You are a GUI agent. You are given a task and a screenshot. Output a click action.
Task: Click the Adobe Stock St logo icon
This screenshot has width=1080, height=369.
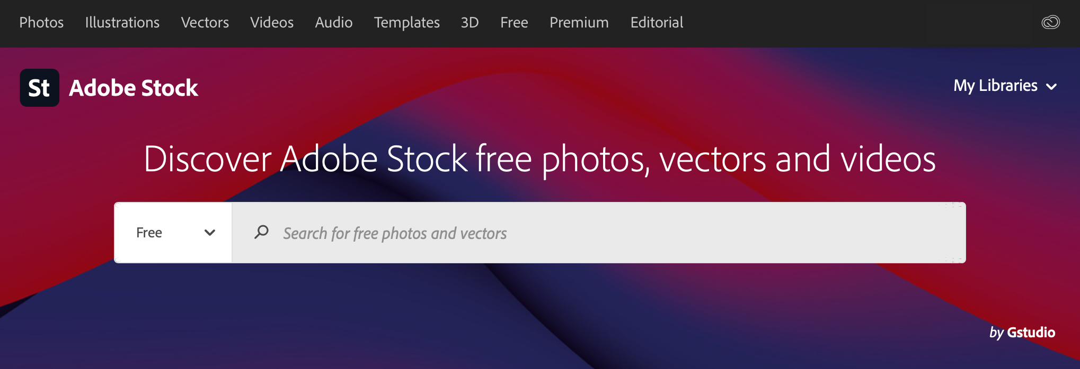[x=40, y=88]
